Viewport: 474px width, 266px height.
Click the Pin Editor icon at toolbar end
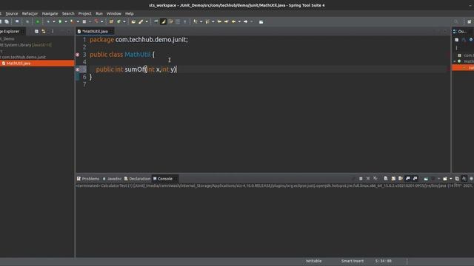[x=261, y=21]
